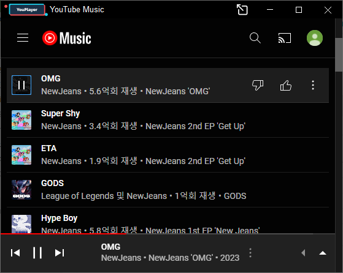Viewport: 343px width, 273px height.
Task: Click the pop-out window icon in title bar
Action: pos(242,10)
